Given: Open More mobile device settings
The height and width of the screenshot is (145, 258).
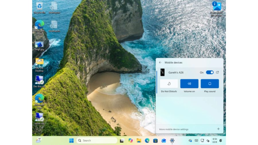Looking at the screenshot, I should click(174, 129).
